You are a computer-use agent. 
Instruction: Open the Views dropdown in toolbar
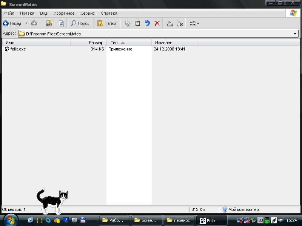pyautogui.click(x=194, y=23)
